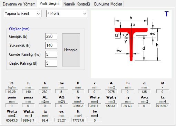Viewport: 176px width, 126px height.
Task: Select the G weight value 16.29
Action: tap(12, 92)
